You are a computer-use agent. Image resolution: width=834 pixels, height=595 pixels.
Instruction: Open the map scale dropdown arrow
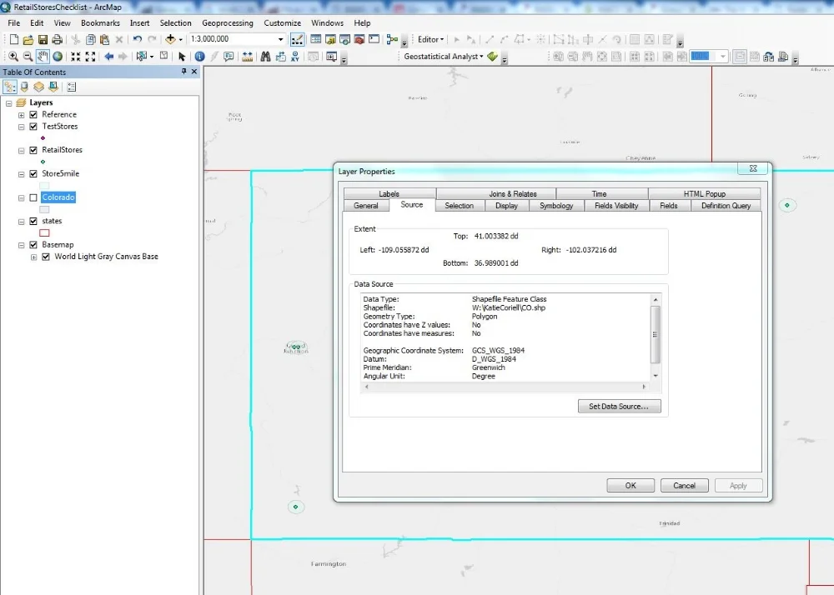280,39
